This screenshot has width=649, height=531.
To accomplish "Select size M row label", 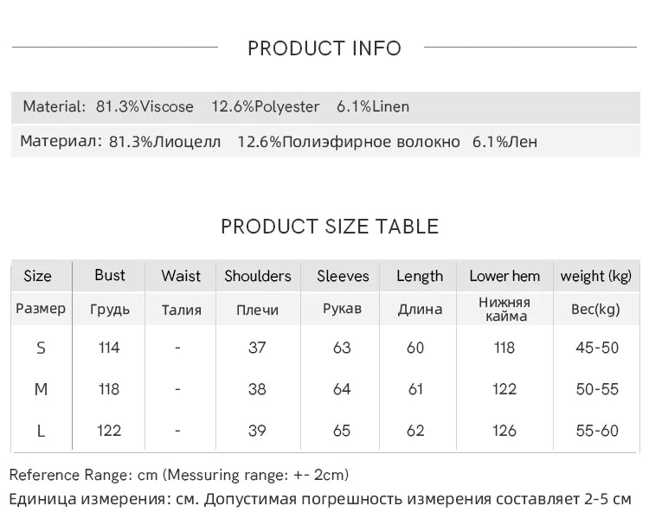I will [41, 389].
